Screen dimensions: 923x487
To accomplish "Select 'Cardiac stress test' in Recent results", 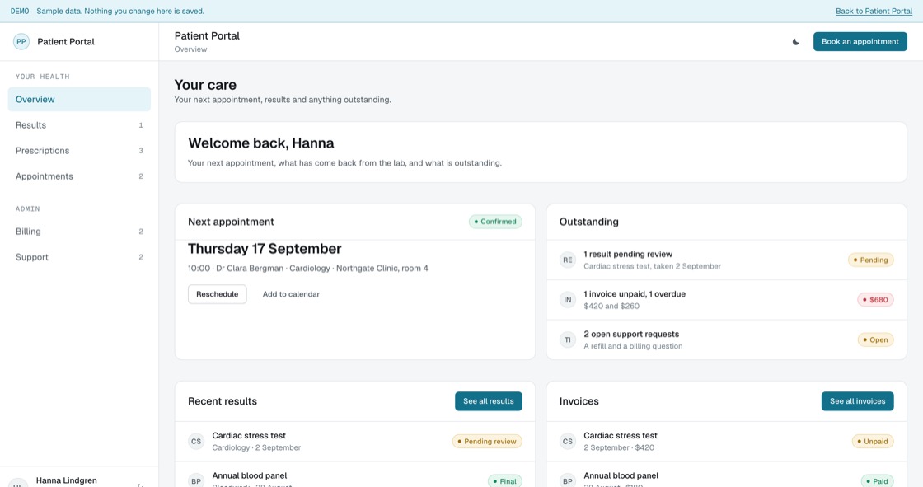I will [249, 436].
